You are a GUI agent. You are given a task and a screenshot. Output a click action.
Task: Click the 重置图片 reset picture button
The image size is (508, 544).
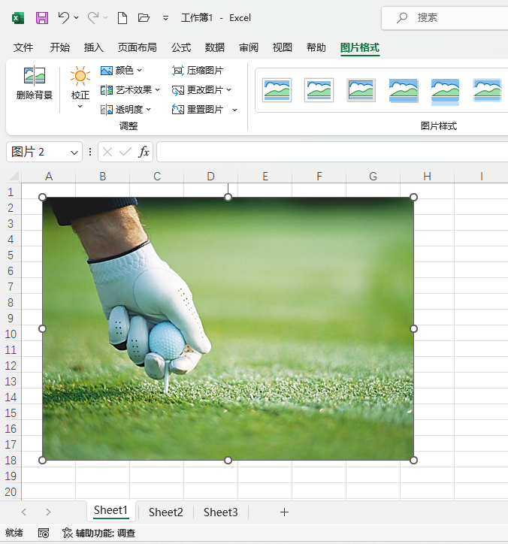coord(198,110)
